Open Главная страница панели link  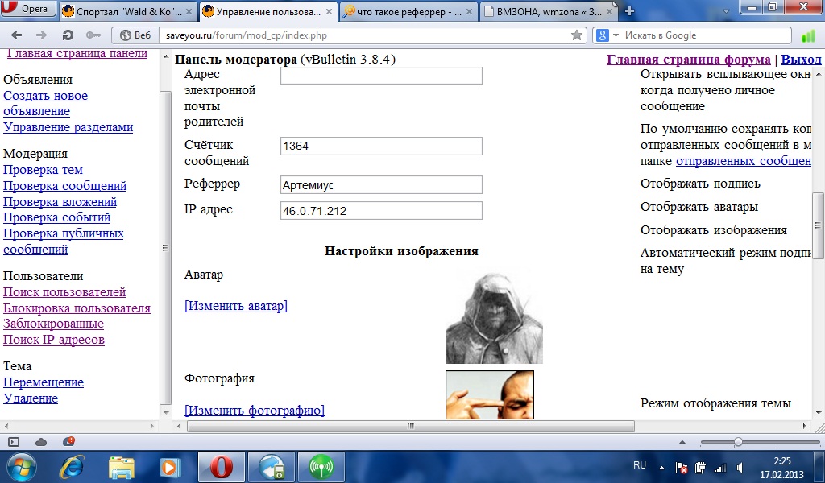click(77, 53)
